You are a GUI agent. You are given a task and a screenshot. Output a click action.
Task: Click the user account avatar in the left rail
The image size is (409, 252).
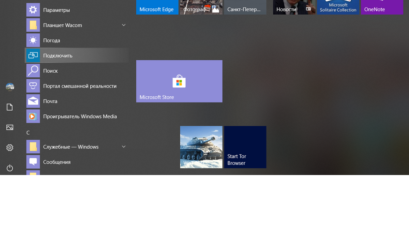(10, 87)
